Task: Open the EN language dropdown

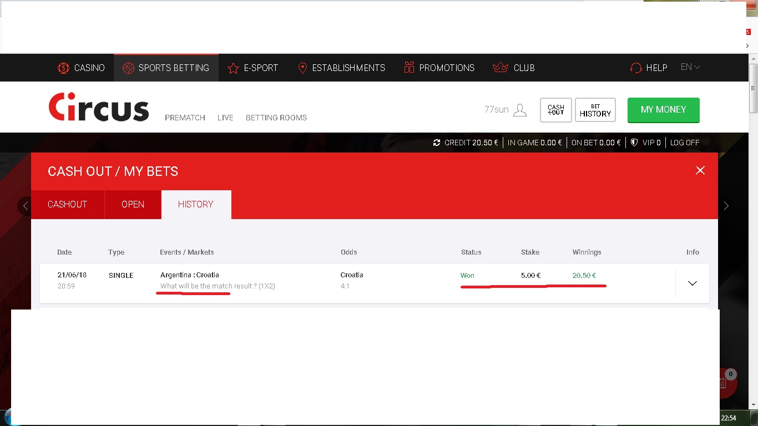Action: [690, 67]
